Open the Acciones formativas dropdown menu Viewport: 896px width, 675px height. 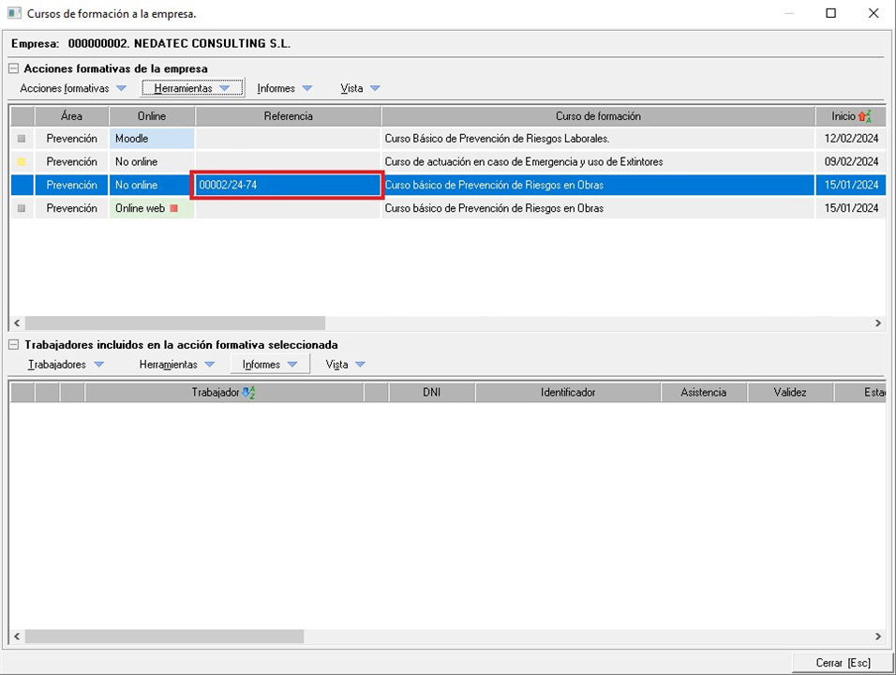[x=73, y=88]
